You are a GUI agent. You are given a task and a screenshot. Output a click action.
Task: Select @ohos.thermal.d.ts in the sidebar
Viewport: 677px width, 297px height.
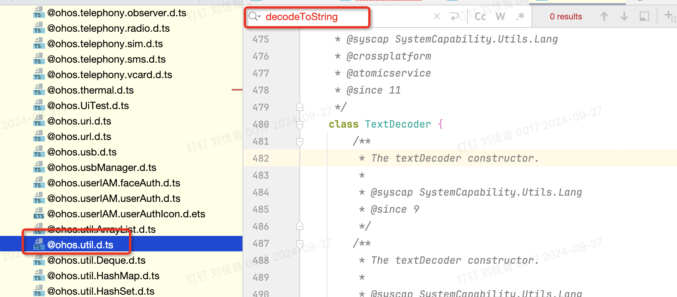(90, 90)
